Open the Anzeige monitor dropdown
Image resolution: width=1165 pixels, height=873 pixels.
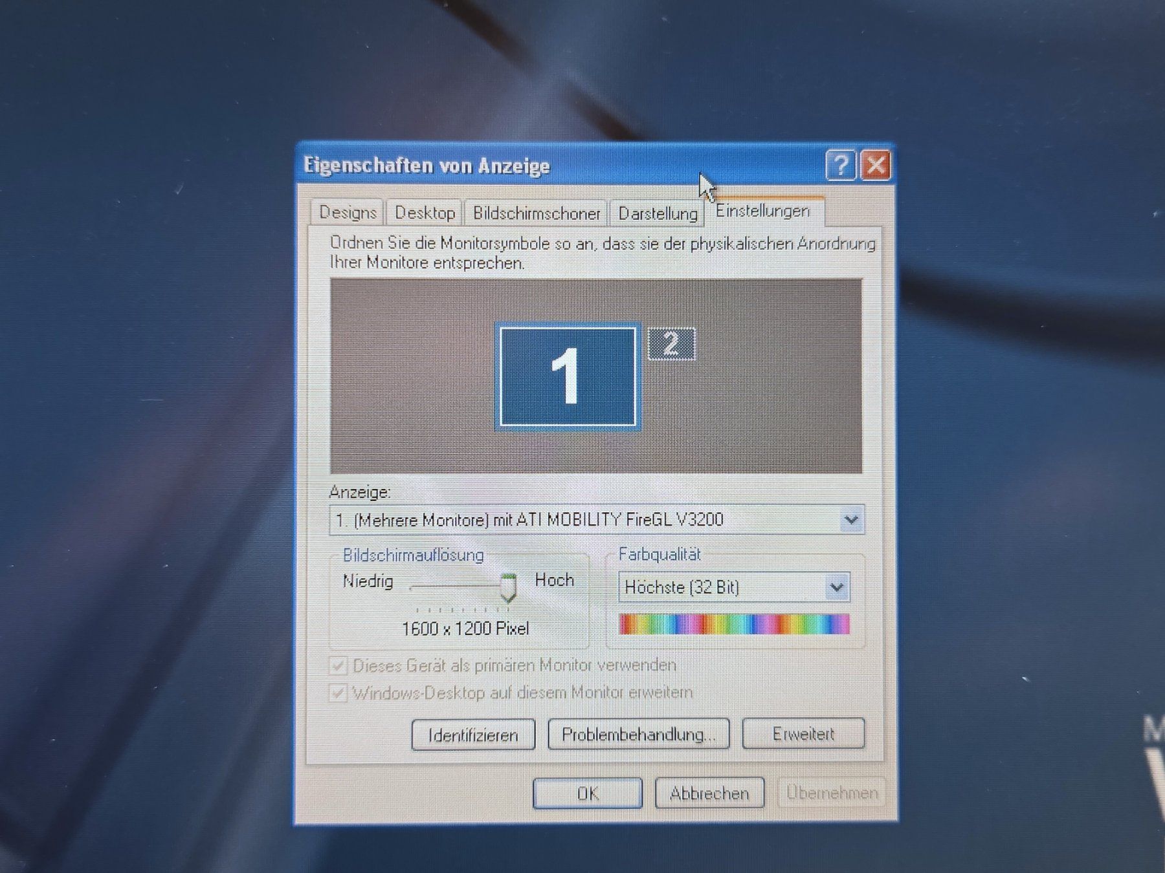[596, 520]
